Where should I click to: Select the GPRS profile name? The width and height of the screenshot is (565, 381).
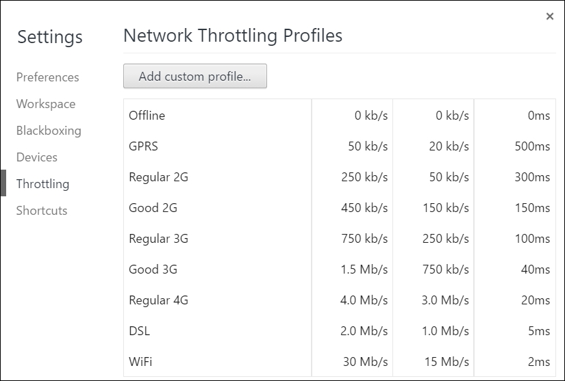coord(143,146)
